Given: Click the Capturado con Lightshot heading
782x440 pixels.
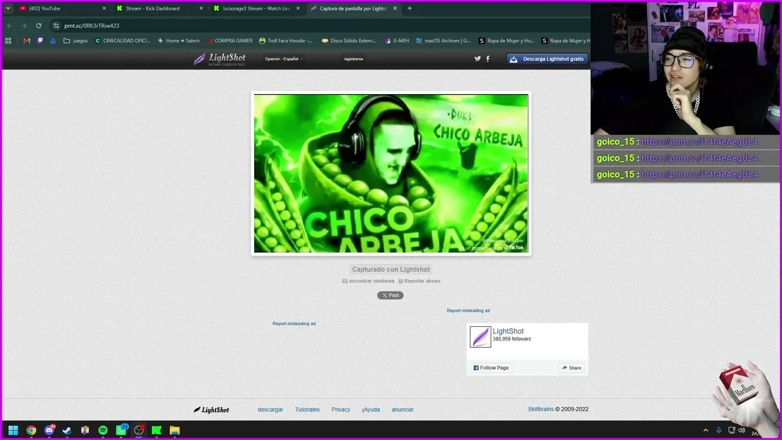Looking at the screenshot, I should coord(391,269).
